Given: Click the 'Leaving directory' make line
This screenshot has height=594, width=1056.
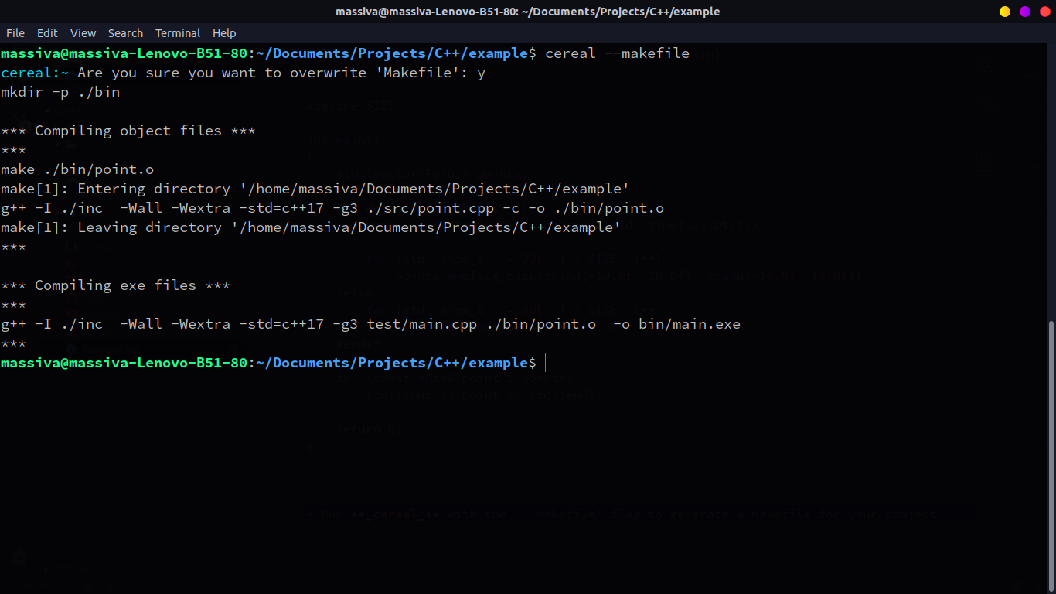Looking at the screenshot, I should pyautogui.click(x=311, y=227).
